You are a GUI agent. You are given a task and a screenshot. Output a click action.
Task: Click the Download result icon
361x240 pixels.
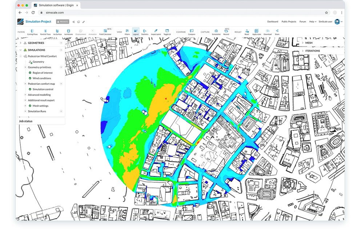[x=268, y=31]
